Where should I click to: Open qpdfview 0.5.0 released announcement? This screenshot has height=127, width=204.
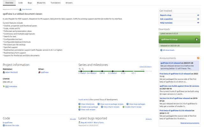171,63
